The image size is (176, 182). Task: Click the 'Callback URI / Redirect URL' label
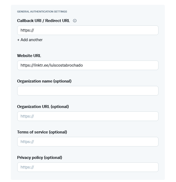click(43, 21)
